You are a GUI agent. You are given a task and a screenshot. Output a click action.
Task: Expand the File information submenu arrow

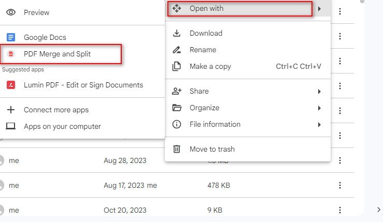[x=319, y=125]
